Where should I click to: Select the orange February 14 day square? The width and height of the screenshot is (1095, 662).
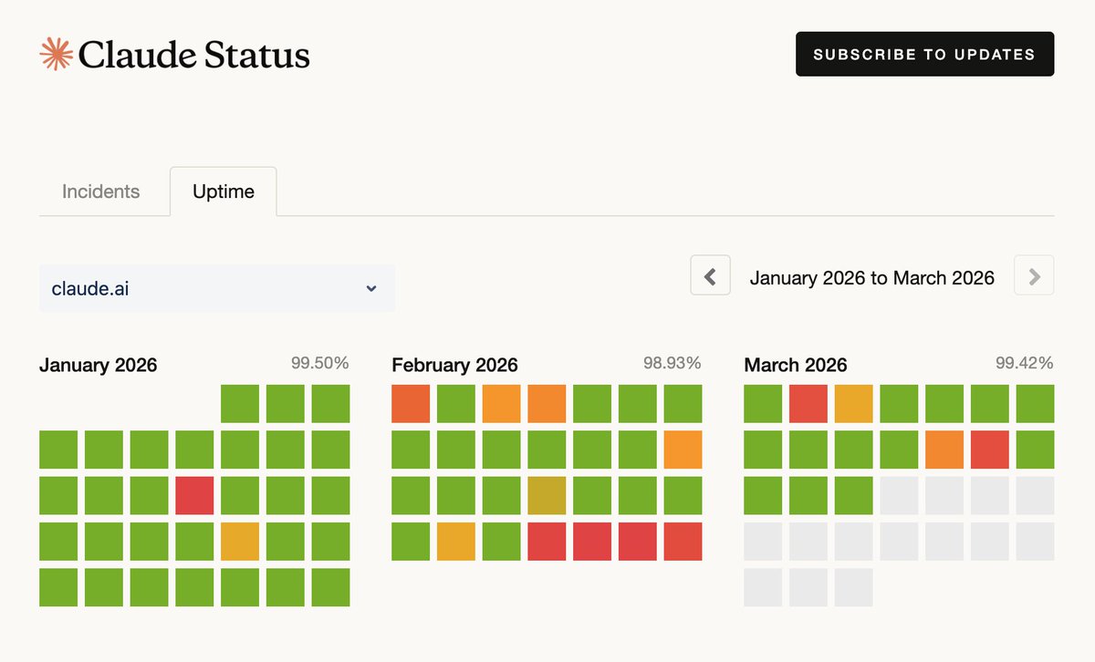click(x=683, y=450)
